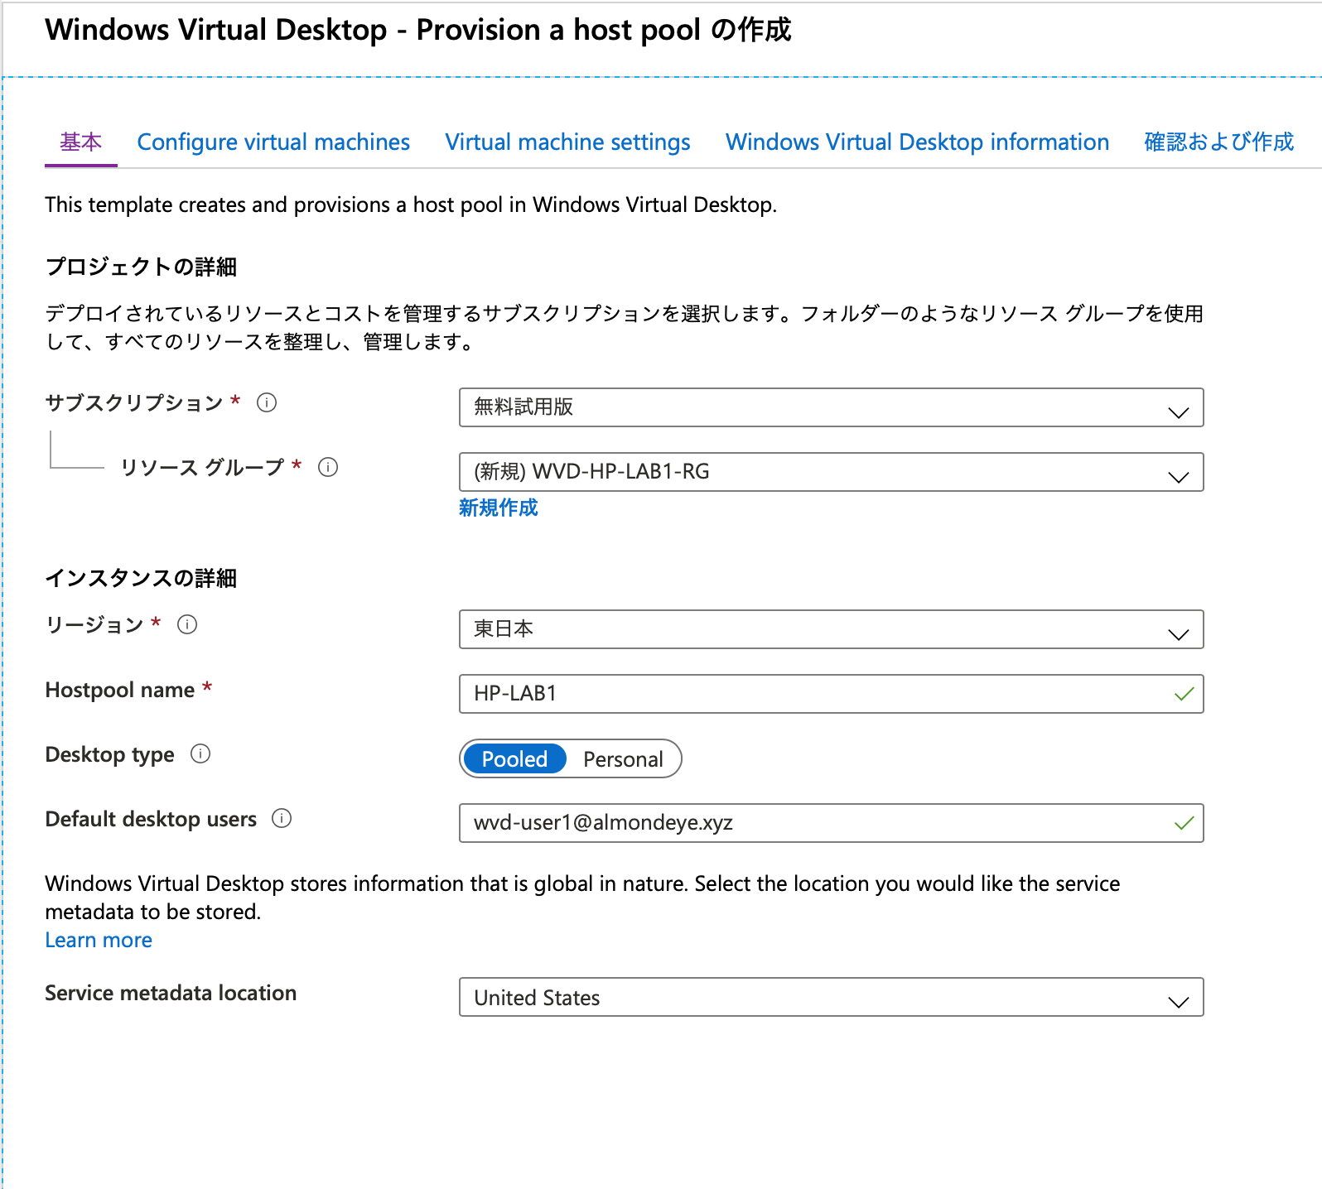
Task: Switch to the Configure virtual machines tab
Action: [x=273, y=142]
